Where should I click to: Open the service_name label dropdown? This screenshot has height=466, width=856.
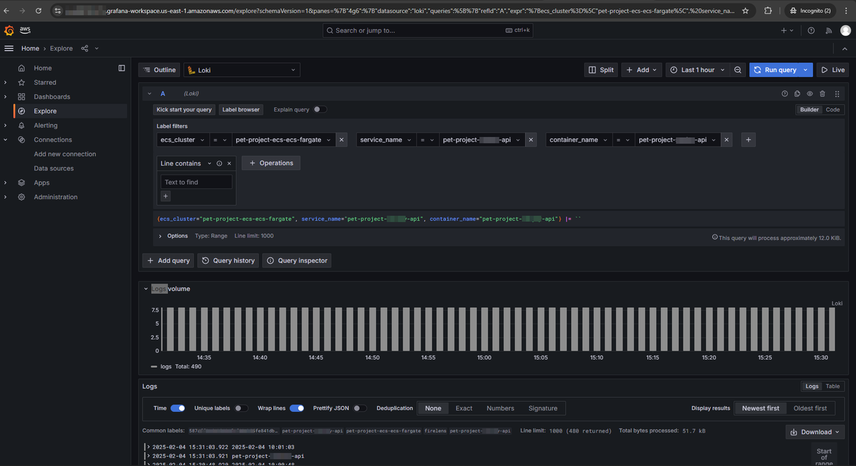[x=385, y=140]
